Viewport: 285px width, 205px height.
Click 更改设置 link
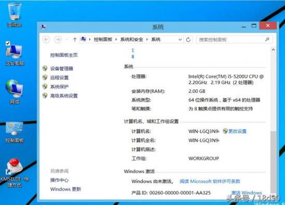(237, 131)
